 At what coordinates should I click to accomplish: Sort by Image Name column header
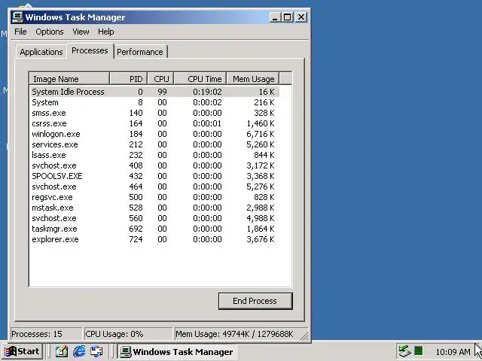[69, 79]
